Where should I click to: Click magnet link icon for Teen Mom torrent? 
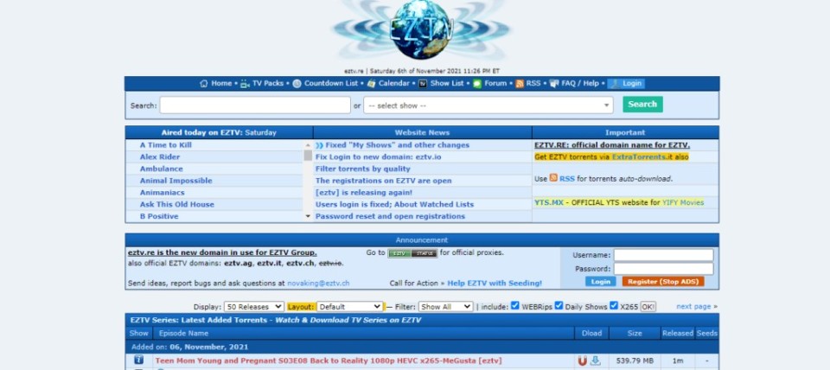pyautogui.click(x=582, y=361)
